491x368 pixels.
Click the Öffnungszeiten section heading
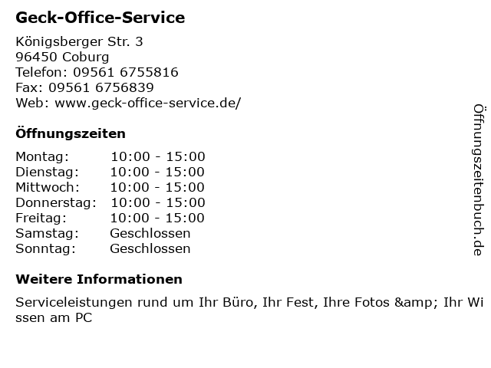(71, 133)
